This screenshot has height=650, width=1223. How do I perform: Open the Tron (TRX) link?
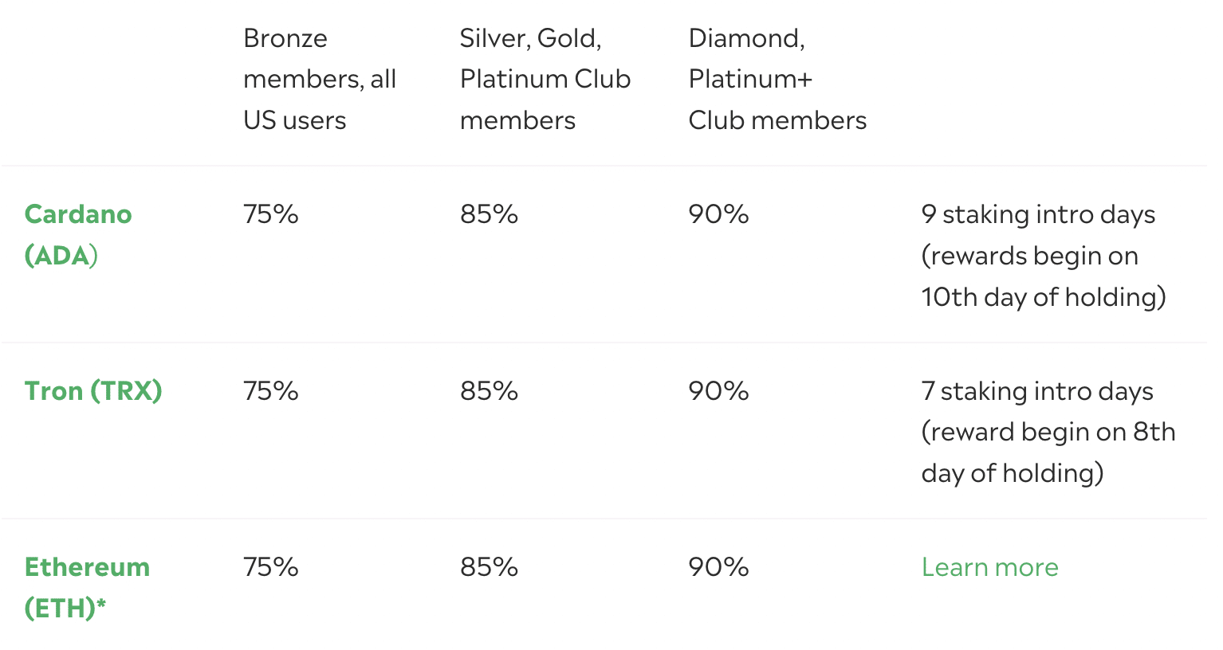click(x=93, y=390)
